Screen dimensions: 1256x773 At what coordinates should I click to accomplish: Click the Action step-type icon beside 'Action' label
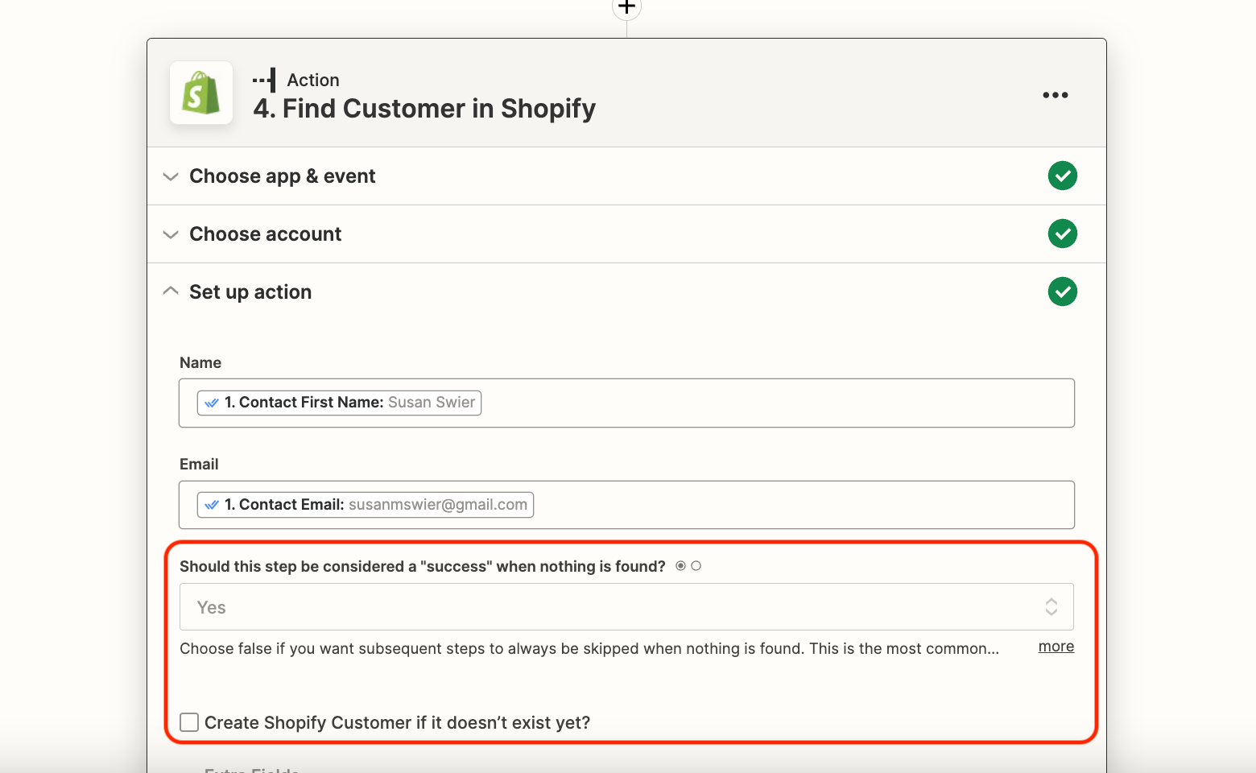click(263, 79)
